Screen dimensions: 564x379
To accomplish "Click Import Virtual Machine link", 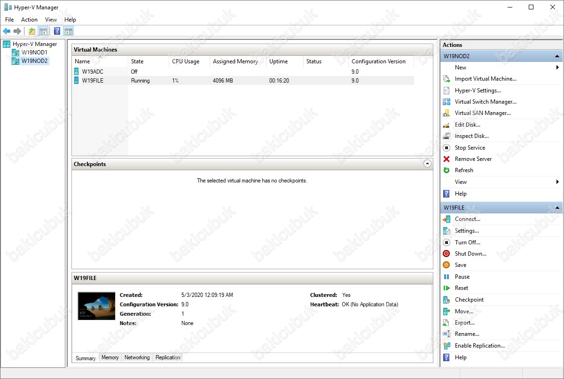I will point(486,79).
